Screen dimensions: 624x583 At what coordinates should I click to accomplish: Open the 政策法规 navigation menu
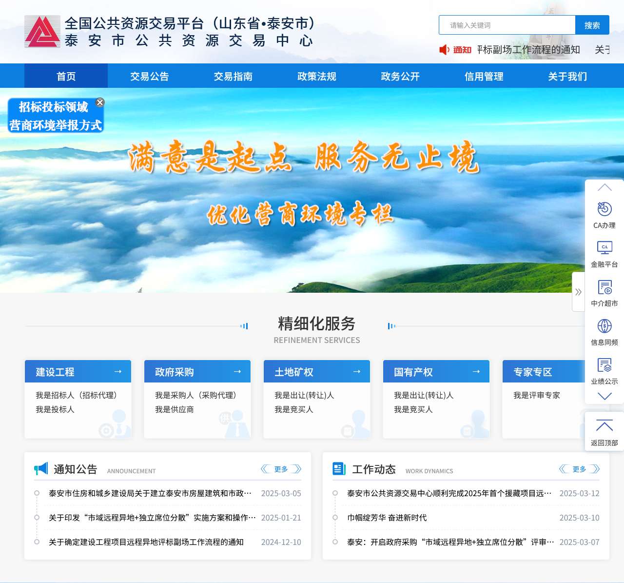(316, 76)
